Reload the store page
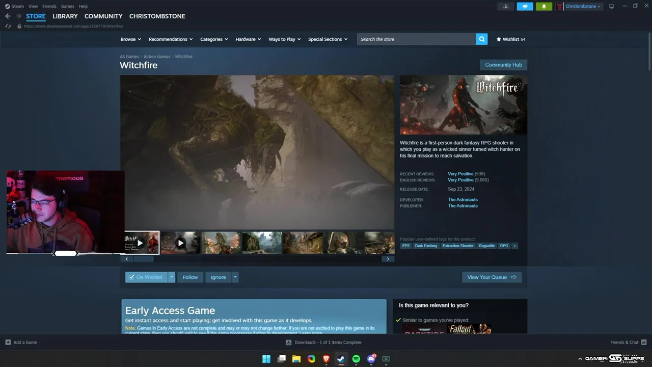 click(x=8, y=26)
